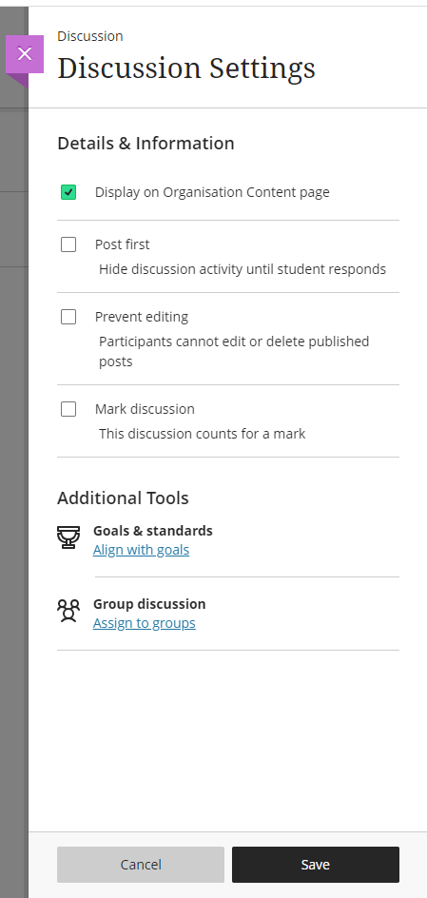The width and height of the screenshot is (427, 898).
Task: Click the Additional Tools heading
Action: click(x=123, y=498)
